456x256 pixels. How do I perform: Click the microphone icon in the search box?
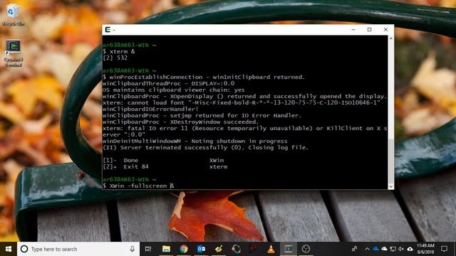(133, 249)
